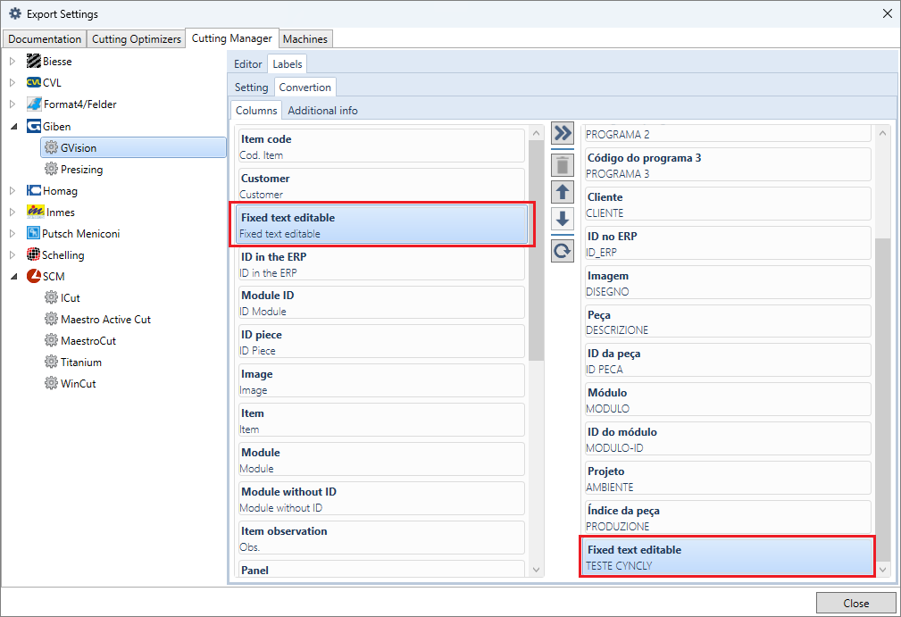Viewport: 901px width, 617px height.
Task: Move selected column down with arrow icon
Action: click(x=563, y=218)
